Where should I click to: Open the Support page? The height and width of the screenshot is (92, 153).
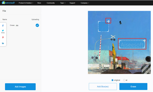click(72, 3)
